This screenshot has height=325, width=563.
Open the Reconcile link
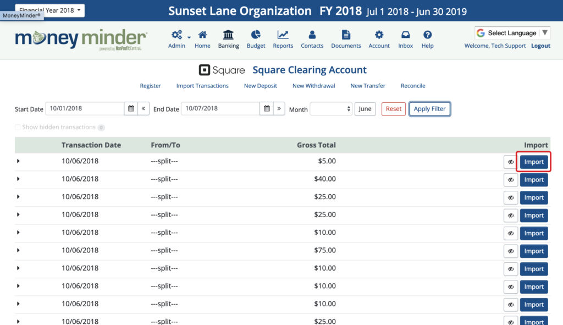pos(413,86)
